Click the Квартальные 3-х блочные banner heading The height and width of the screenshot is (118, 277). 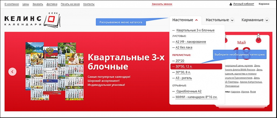coord(126,62)
